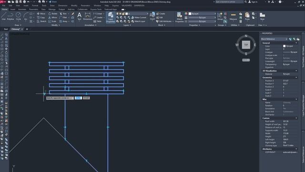Click the Chimney type value field

click(x=290, y=145)
